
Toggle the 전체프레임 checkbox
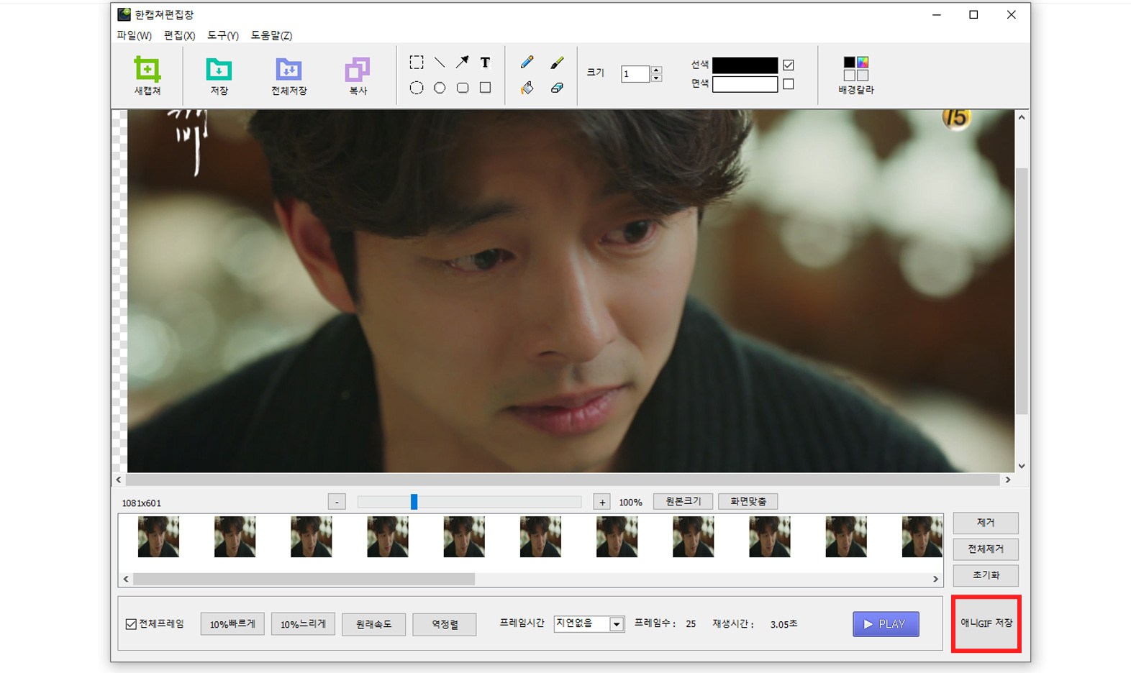coord(131,624)
